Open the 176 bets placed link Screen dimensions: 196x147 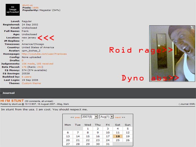pos(24,67)
